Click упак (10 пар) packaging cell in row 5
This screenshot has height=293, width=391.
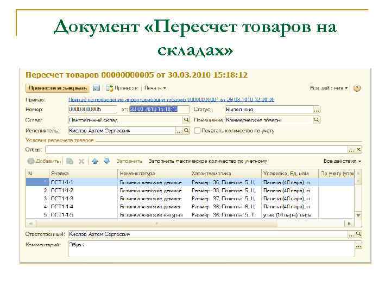[290, 215]
